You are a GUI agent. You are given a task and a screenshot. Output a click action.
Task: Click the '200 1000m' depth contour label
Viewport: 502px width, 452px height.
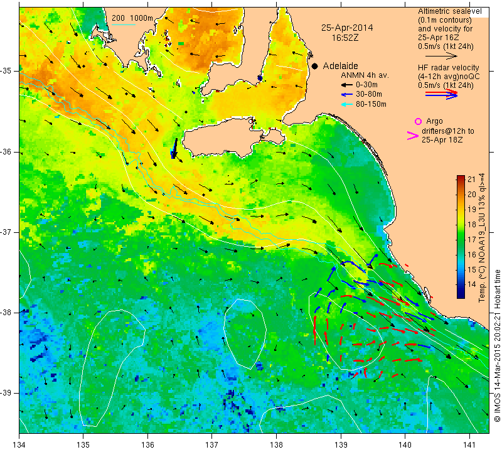point(132,18)
